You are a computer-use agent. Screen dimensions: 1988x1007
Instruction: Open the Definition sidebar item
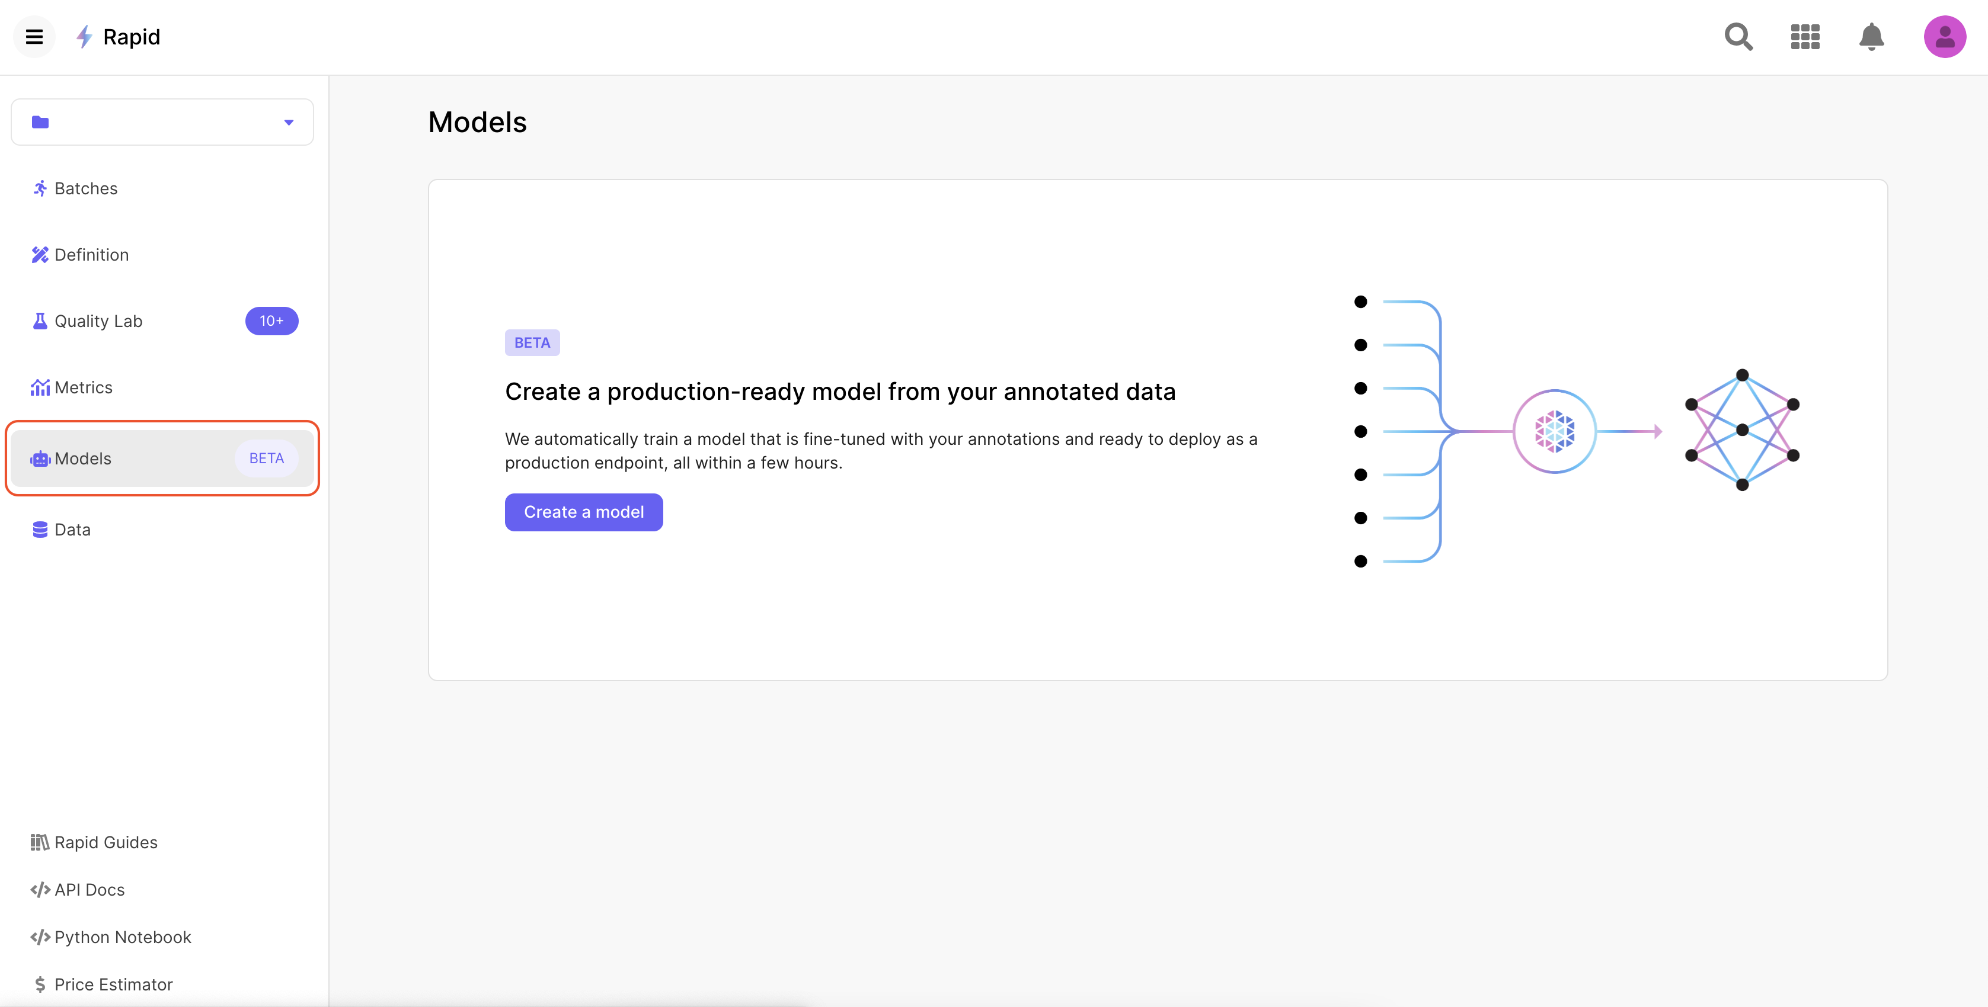click(91, 255)
